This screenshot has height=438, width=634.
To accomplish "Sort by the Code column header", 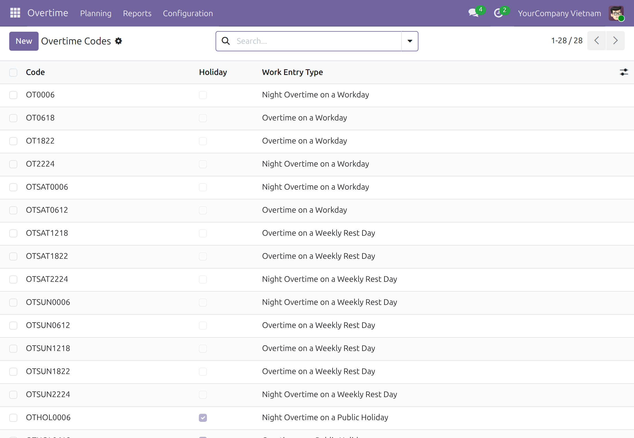I will coord(35,72).
